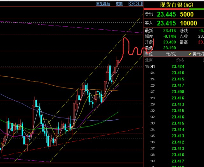
Task: Click the sell volume 5000
Action: [x=186, y=14]
